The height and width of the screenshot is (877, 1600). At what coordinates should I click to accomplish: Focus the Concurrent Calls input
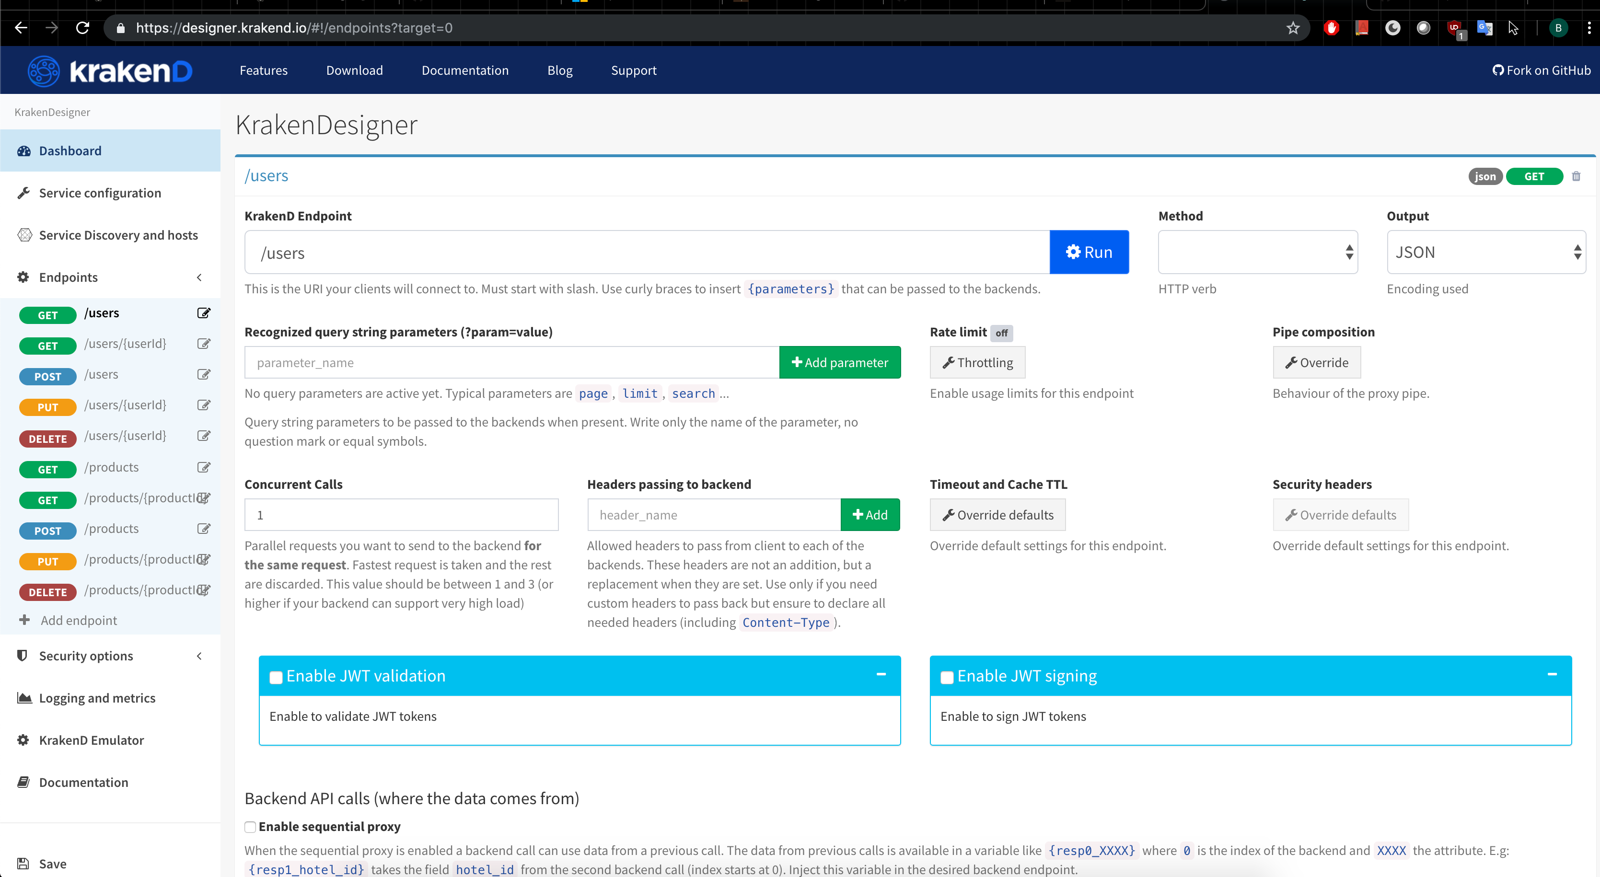click(401, 515)
